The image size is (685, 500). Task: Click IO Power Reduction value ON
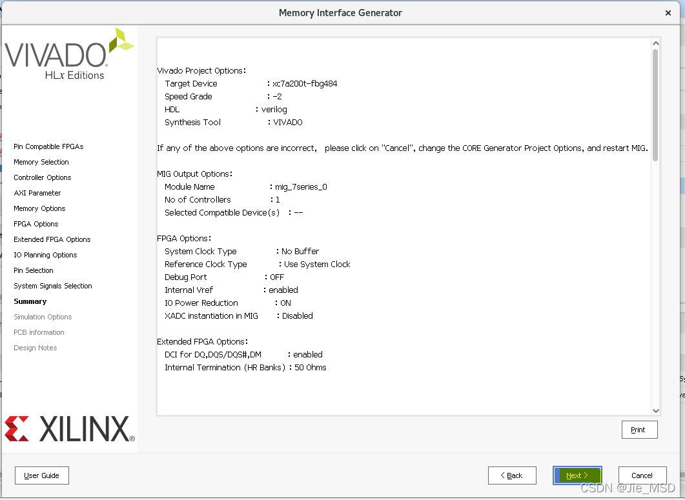pos(286,303)
